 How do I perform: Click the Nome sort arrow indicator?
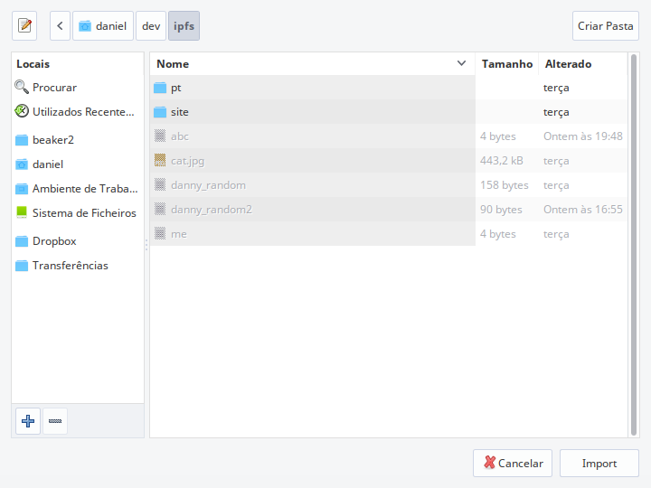pos(461,63)
